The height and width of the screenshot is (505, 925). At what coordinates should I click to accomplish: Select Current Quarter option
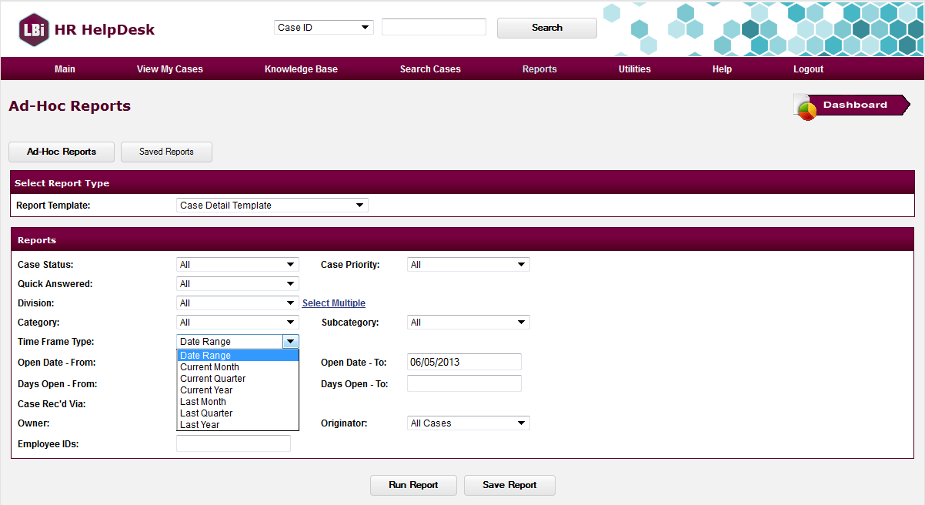point(238,379)
